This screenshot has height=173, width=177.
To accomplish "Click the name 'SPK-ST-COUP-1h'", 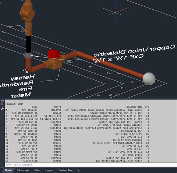I will [x=28, y=131].
